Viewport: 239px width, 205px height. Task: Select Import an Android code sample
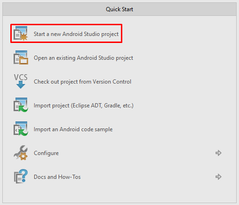[73, 129]
